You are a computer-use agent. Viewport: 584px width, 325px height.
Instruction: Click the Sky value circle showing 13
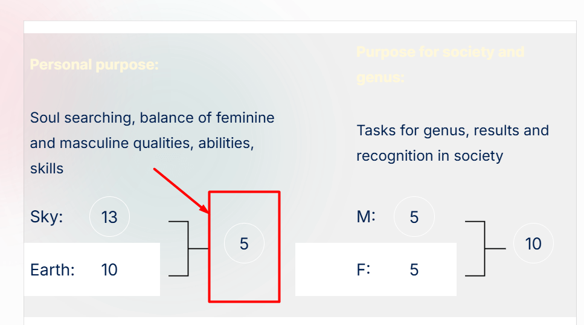(x=109, y=216)
